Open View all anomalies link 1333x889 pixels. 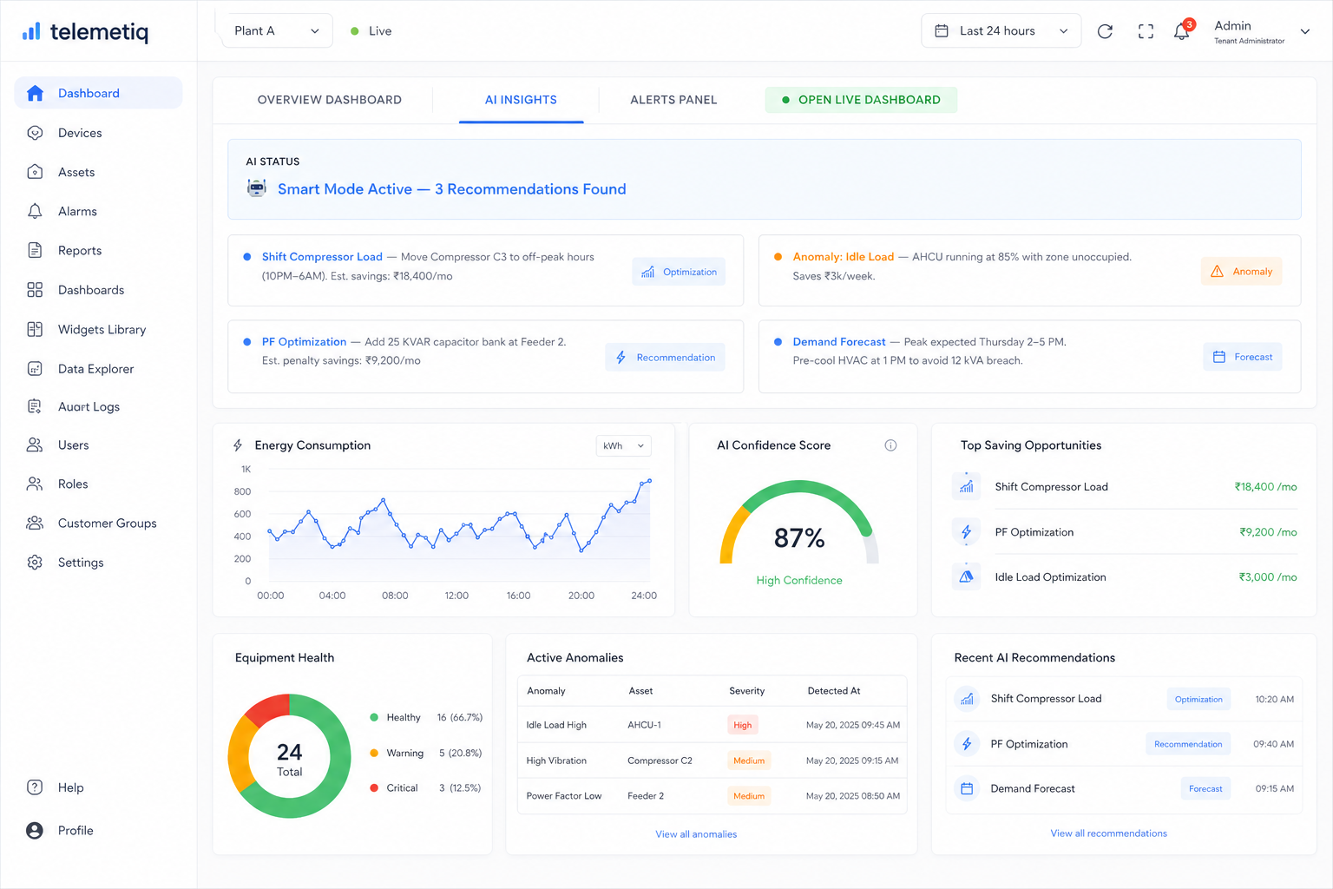pyautogui.click(x=696, y=834)
